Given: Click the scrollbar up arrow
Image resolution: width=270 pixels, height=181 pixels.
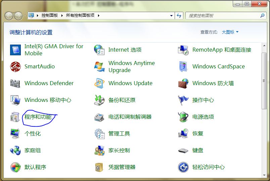Looking at the screenshot, I should click(264, 46).
